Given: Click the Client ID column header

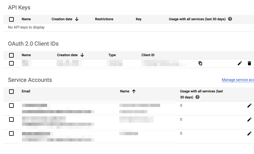Looking at the screenshot, I should 148,55.
